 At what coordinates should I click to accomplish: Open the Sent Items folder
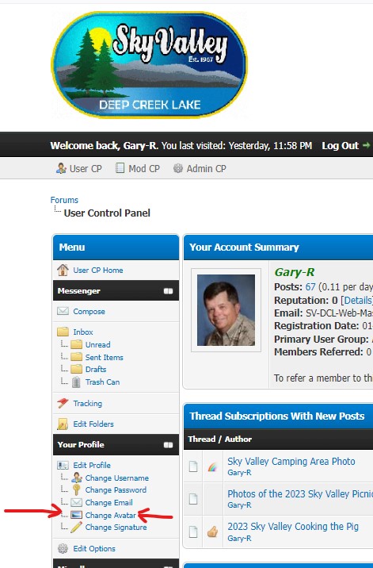[x=105, y=357]
